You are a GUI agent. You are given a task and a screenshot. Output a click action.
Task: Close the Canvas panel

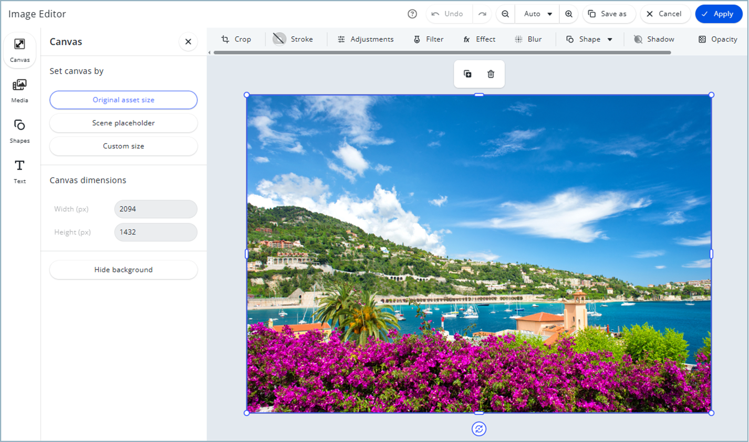point(188,42)
